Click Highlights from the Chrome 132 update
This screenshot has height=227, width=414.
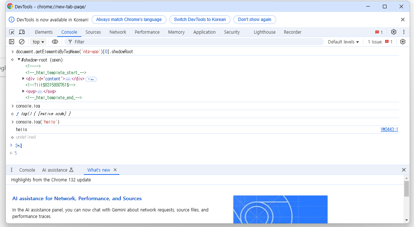(51, 180)
